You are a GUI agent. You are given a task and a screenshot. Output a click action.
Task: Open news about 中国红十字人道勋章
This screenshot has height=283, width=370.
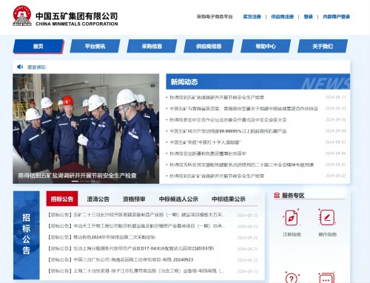point(205,142)
